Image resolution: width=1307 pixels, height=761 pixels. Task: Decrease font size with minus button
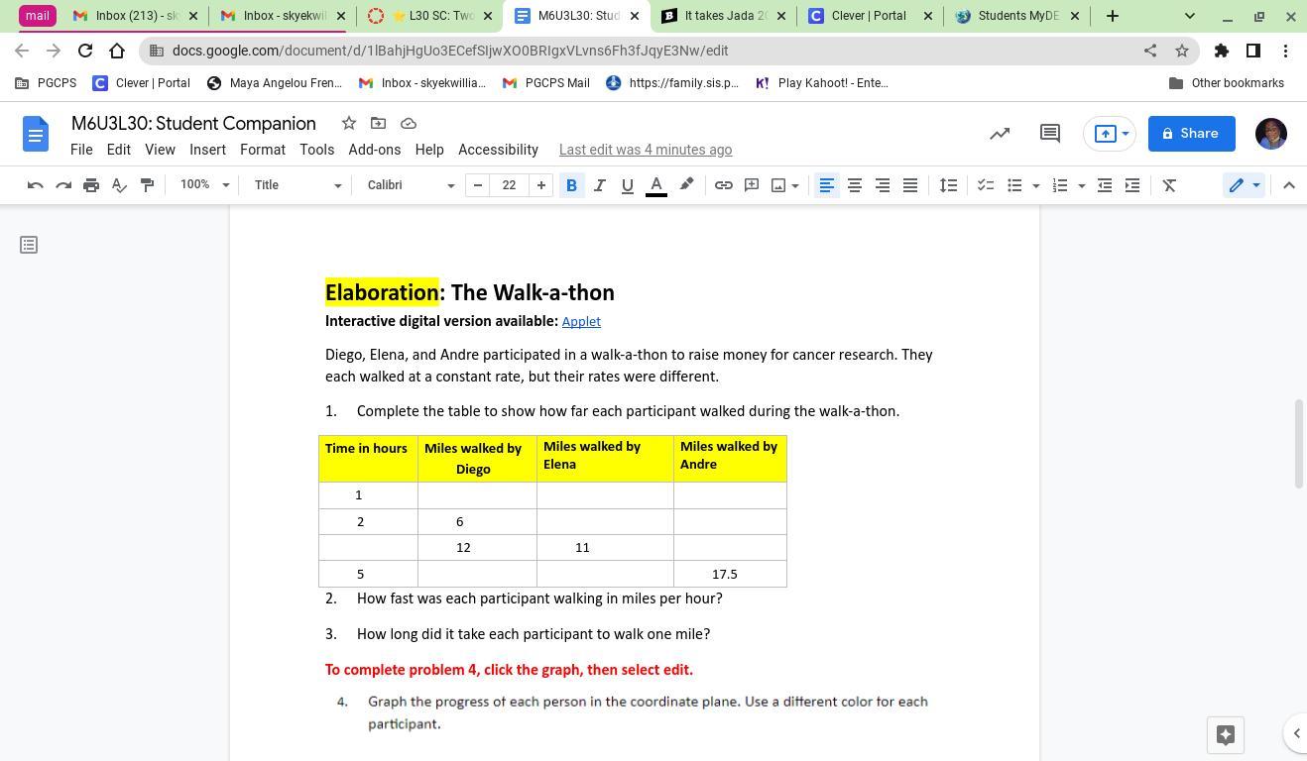(x=477, y=185)
